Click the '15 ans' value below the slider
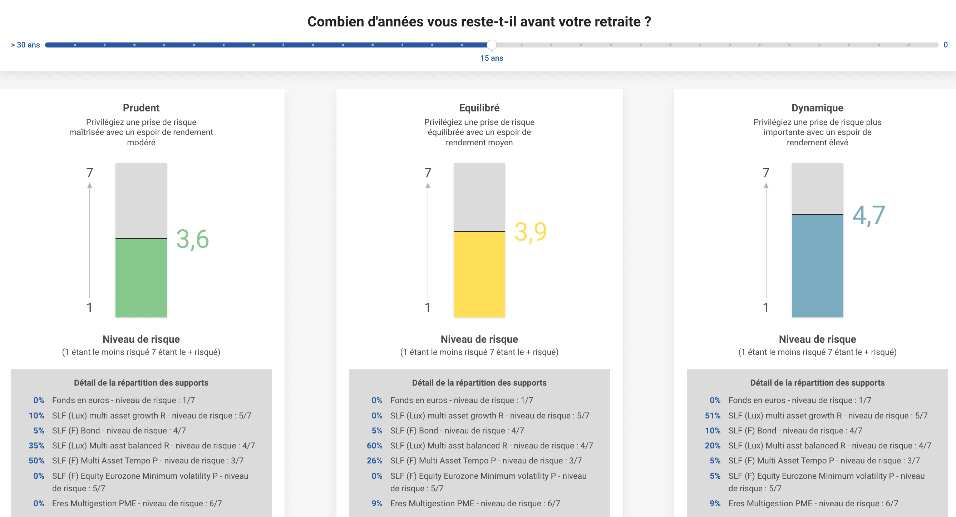 click(x=492, y=58)
